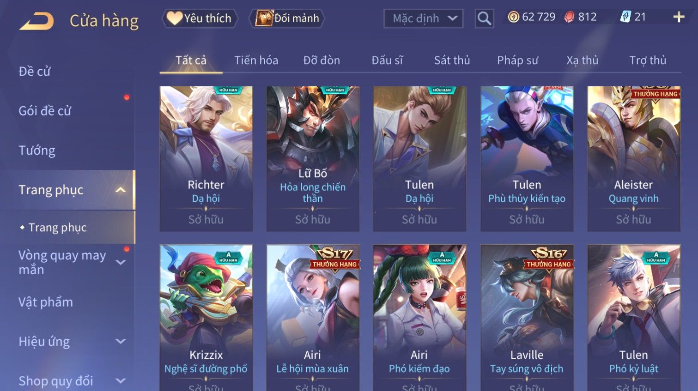Choose the Trang phục sub-item

[x=58, y=228]
